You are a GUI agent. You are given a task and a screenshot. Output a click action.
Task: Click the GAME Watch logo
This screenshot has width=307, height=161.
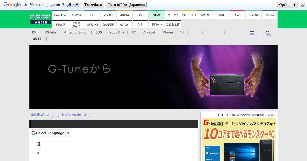pos(41,19)
